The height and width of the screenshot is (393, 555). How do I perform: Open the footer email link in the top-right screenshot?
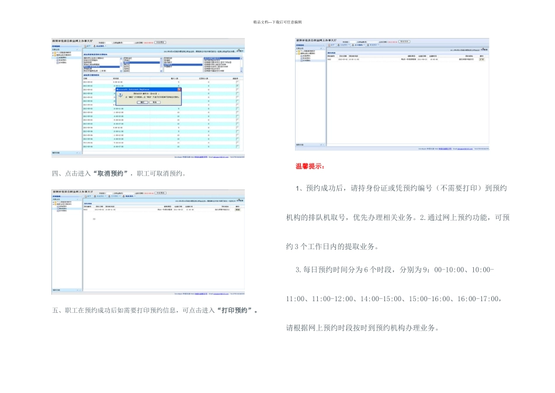click(465, 149)
